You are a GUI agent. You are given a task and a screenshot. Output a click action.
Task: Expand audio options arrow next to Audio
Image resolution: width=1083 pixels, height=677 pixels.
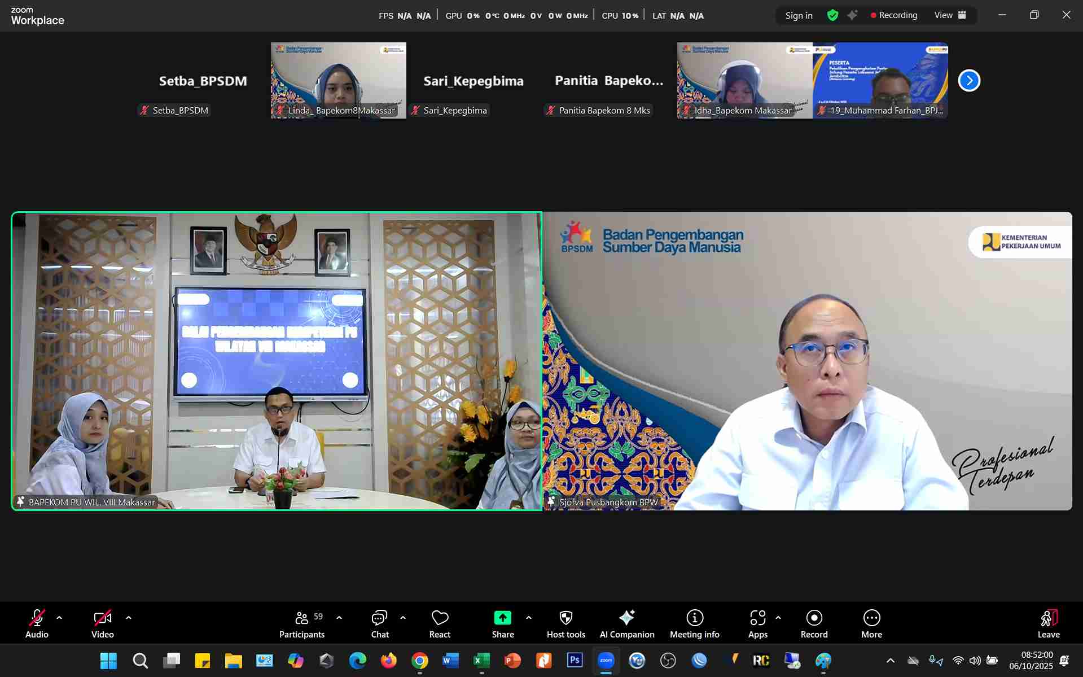(x=59, y=618)
